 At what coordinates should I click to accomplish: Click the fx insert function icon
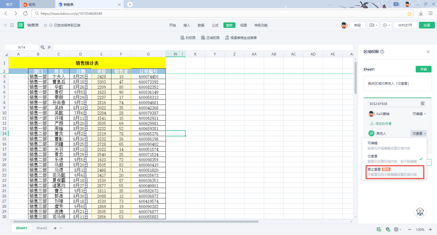coord(49,47)
